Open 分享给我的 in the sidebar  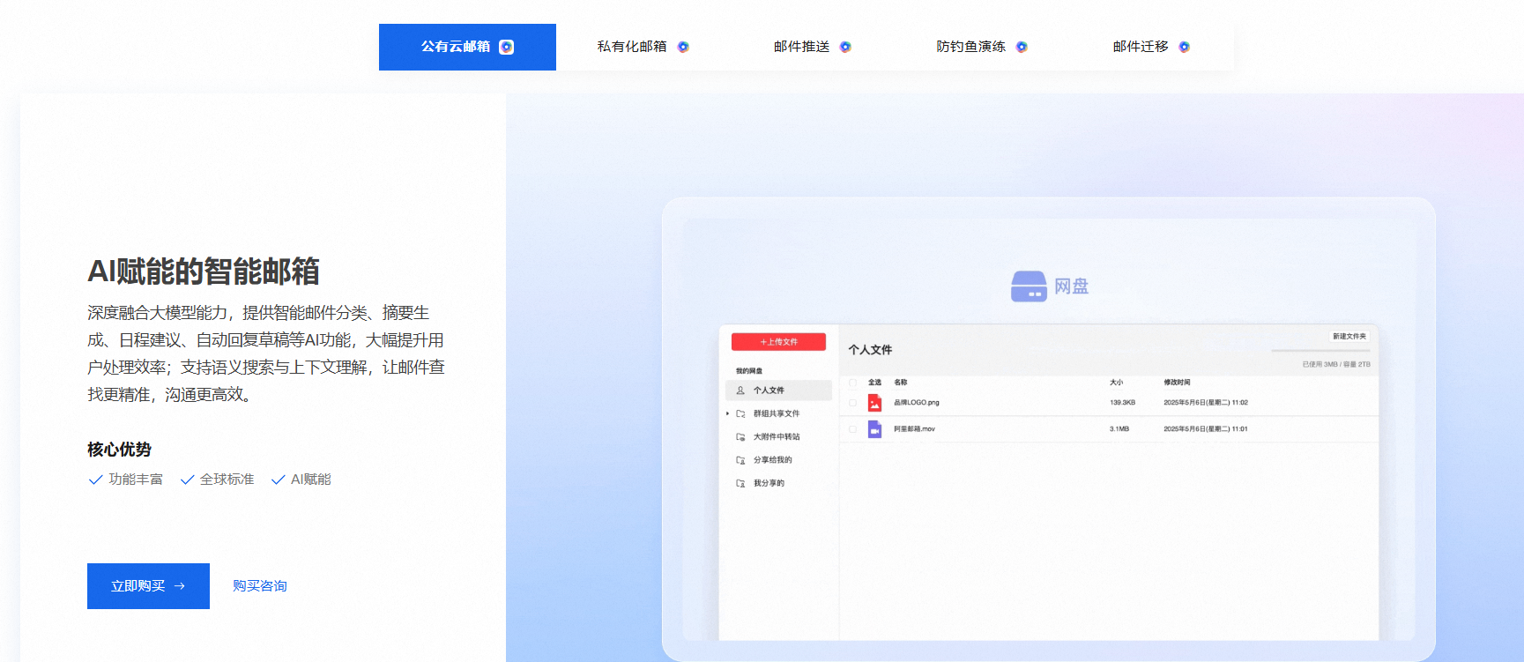point(772,460)
